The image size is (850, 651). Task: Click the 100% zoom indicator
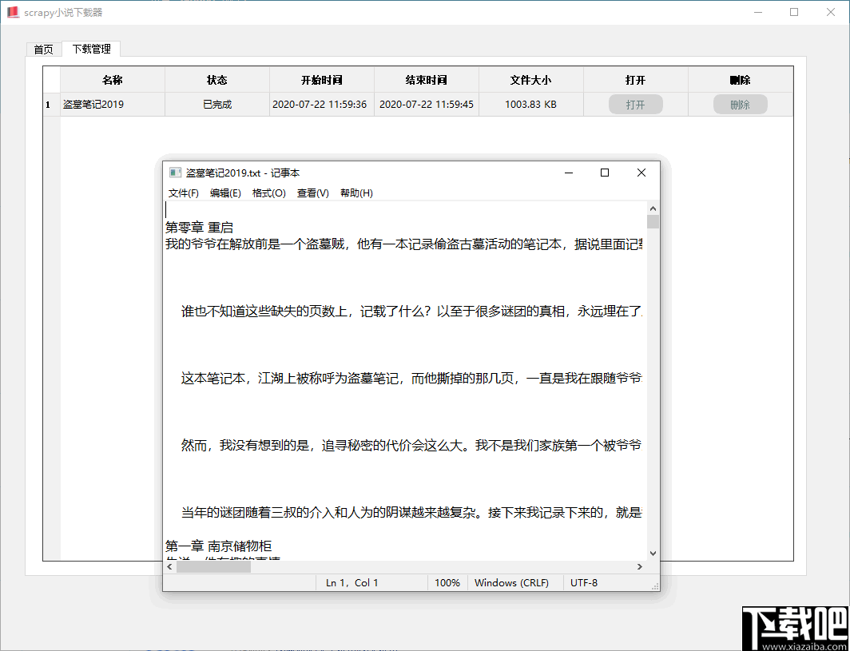pyautogui.click(x=447, y=582)
